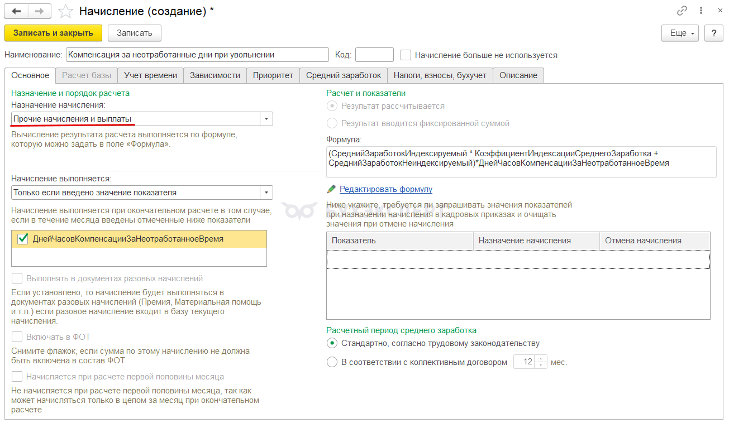Click the pencil icon next to Редактировать формулу
Image resolution: width=729 pixels, height=423 pixels.
pyautogui.click(x=332, y=189)
